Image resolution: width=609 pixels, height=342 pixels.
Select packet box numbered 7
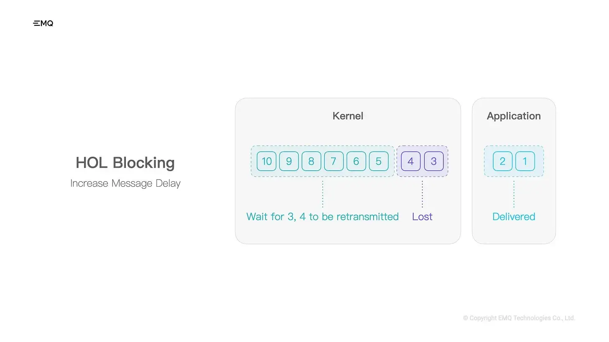[334, 161]
